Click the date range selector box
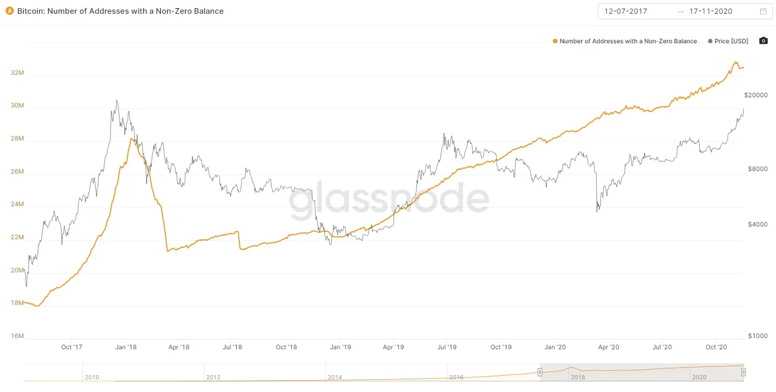The width and height of the screenshot is (776, 392). tap(685, 11)
